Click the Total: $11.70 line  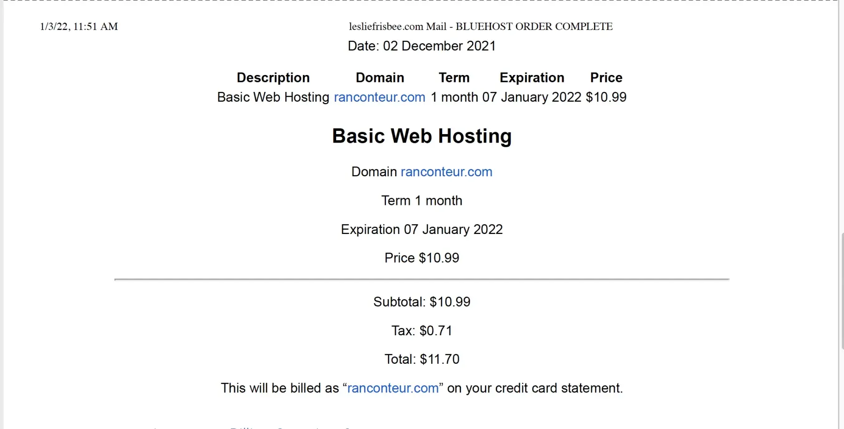[x=422, y=359]
